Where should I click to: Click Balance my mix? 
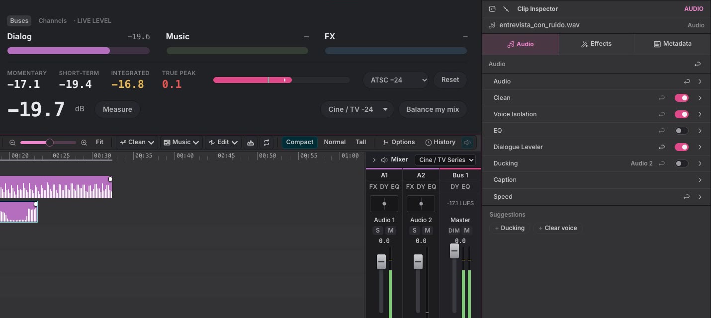[x=433, y=109]
